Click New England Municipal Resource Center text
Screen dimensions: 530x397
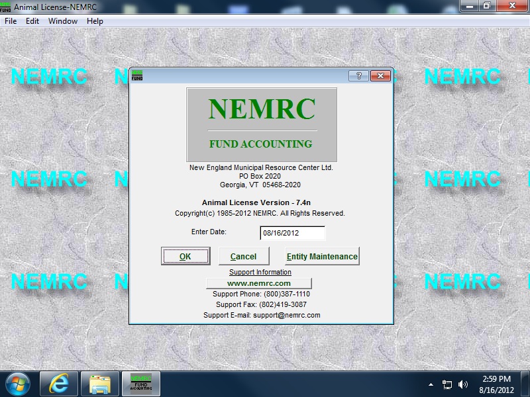[x=261, y=168]
